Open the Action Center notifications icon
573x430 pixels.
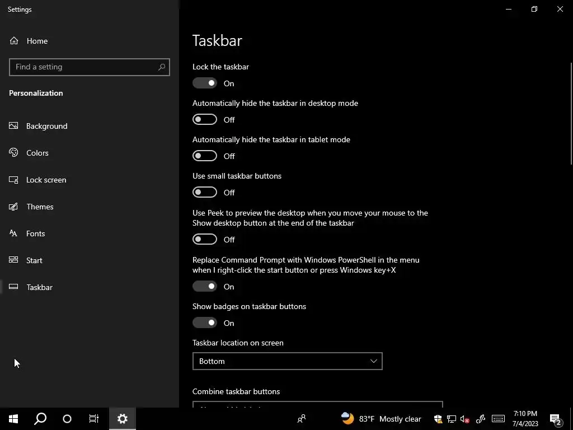point(556,419)
